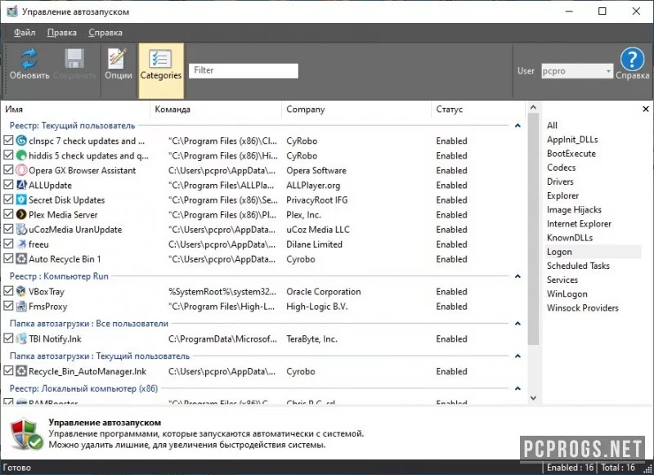This screenshot has height=475, width=654.
Task: Click the scrollbar down arrow
Action: (533, 398)
